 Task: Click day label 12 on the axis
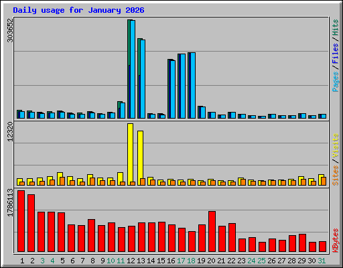click(x=131, y=261)
